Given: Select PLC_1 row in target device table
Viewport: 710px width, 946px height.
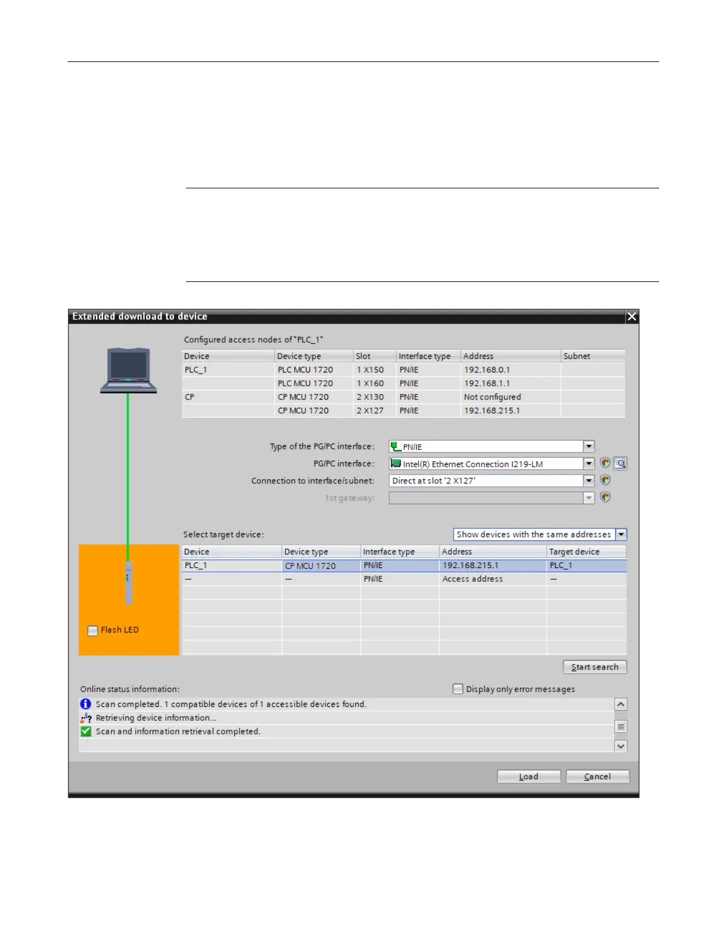Looking at the screenshot, I should 404,565.
